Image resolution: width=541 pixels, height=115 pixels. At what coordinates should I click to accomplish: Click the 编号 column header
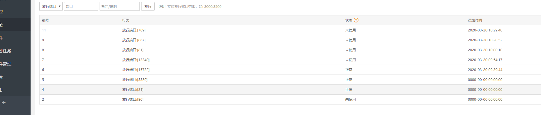(x=45, y=20)
